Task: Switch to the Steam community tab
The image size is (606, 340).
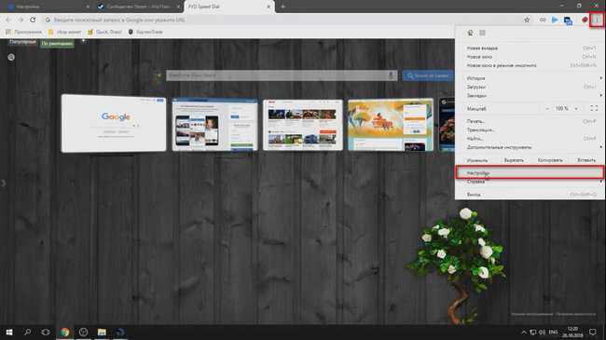Action: [138, 7]
